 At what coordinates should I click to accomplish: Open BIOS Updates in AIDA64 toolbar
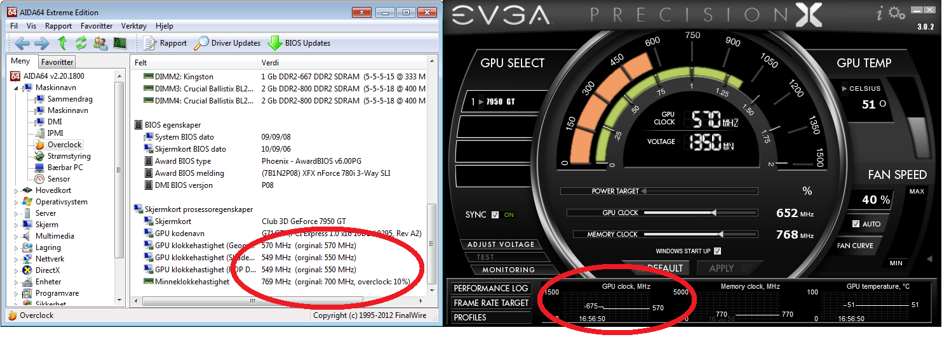click(299, 43)
